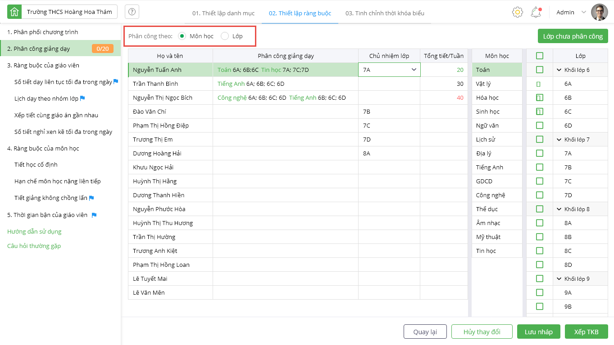
Task: Click the Admin profile avatar
Action: coord(600,12)
